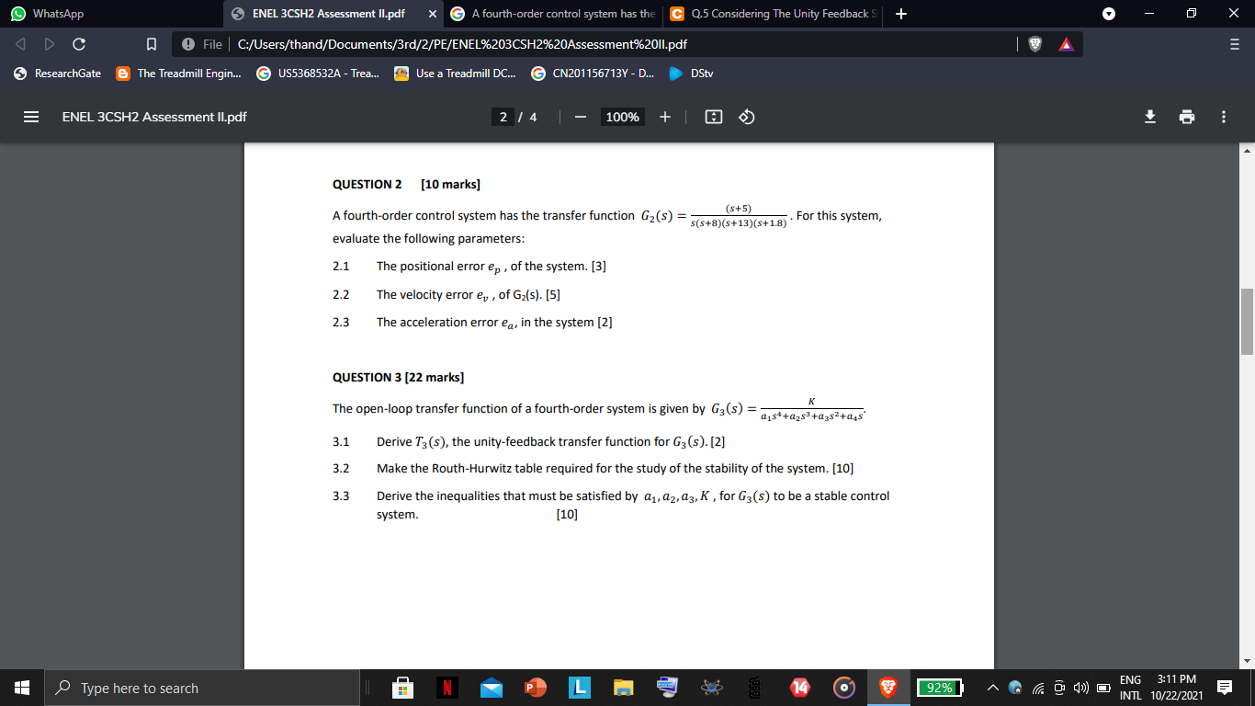
Task: Open more PDF options with three-dot menu
Action: [1223, 117]
